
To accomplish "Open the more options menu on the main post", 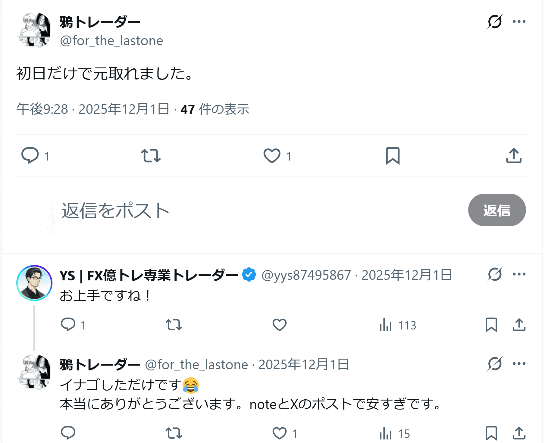I will 519,21.
